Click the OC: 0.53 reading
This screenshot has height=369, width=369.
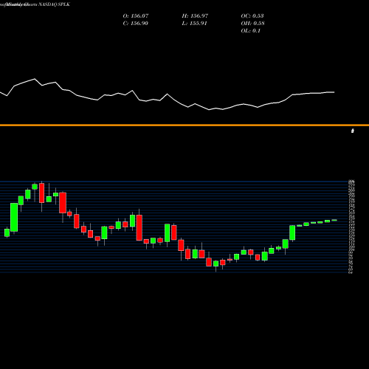[252, 16]
